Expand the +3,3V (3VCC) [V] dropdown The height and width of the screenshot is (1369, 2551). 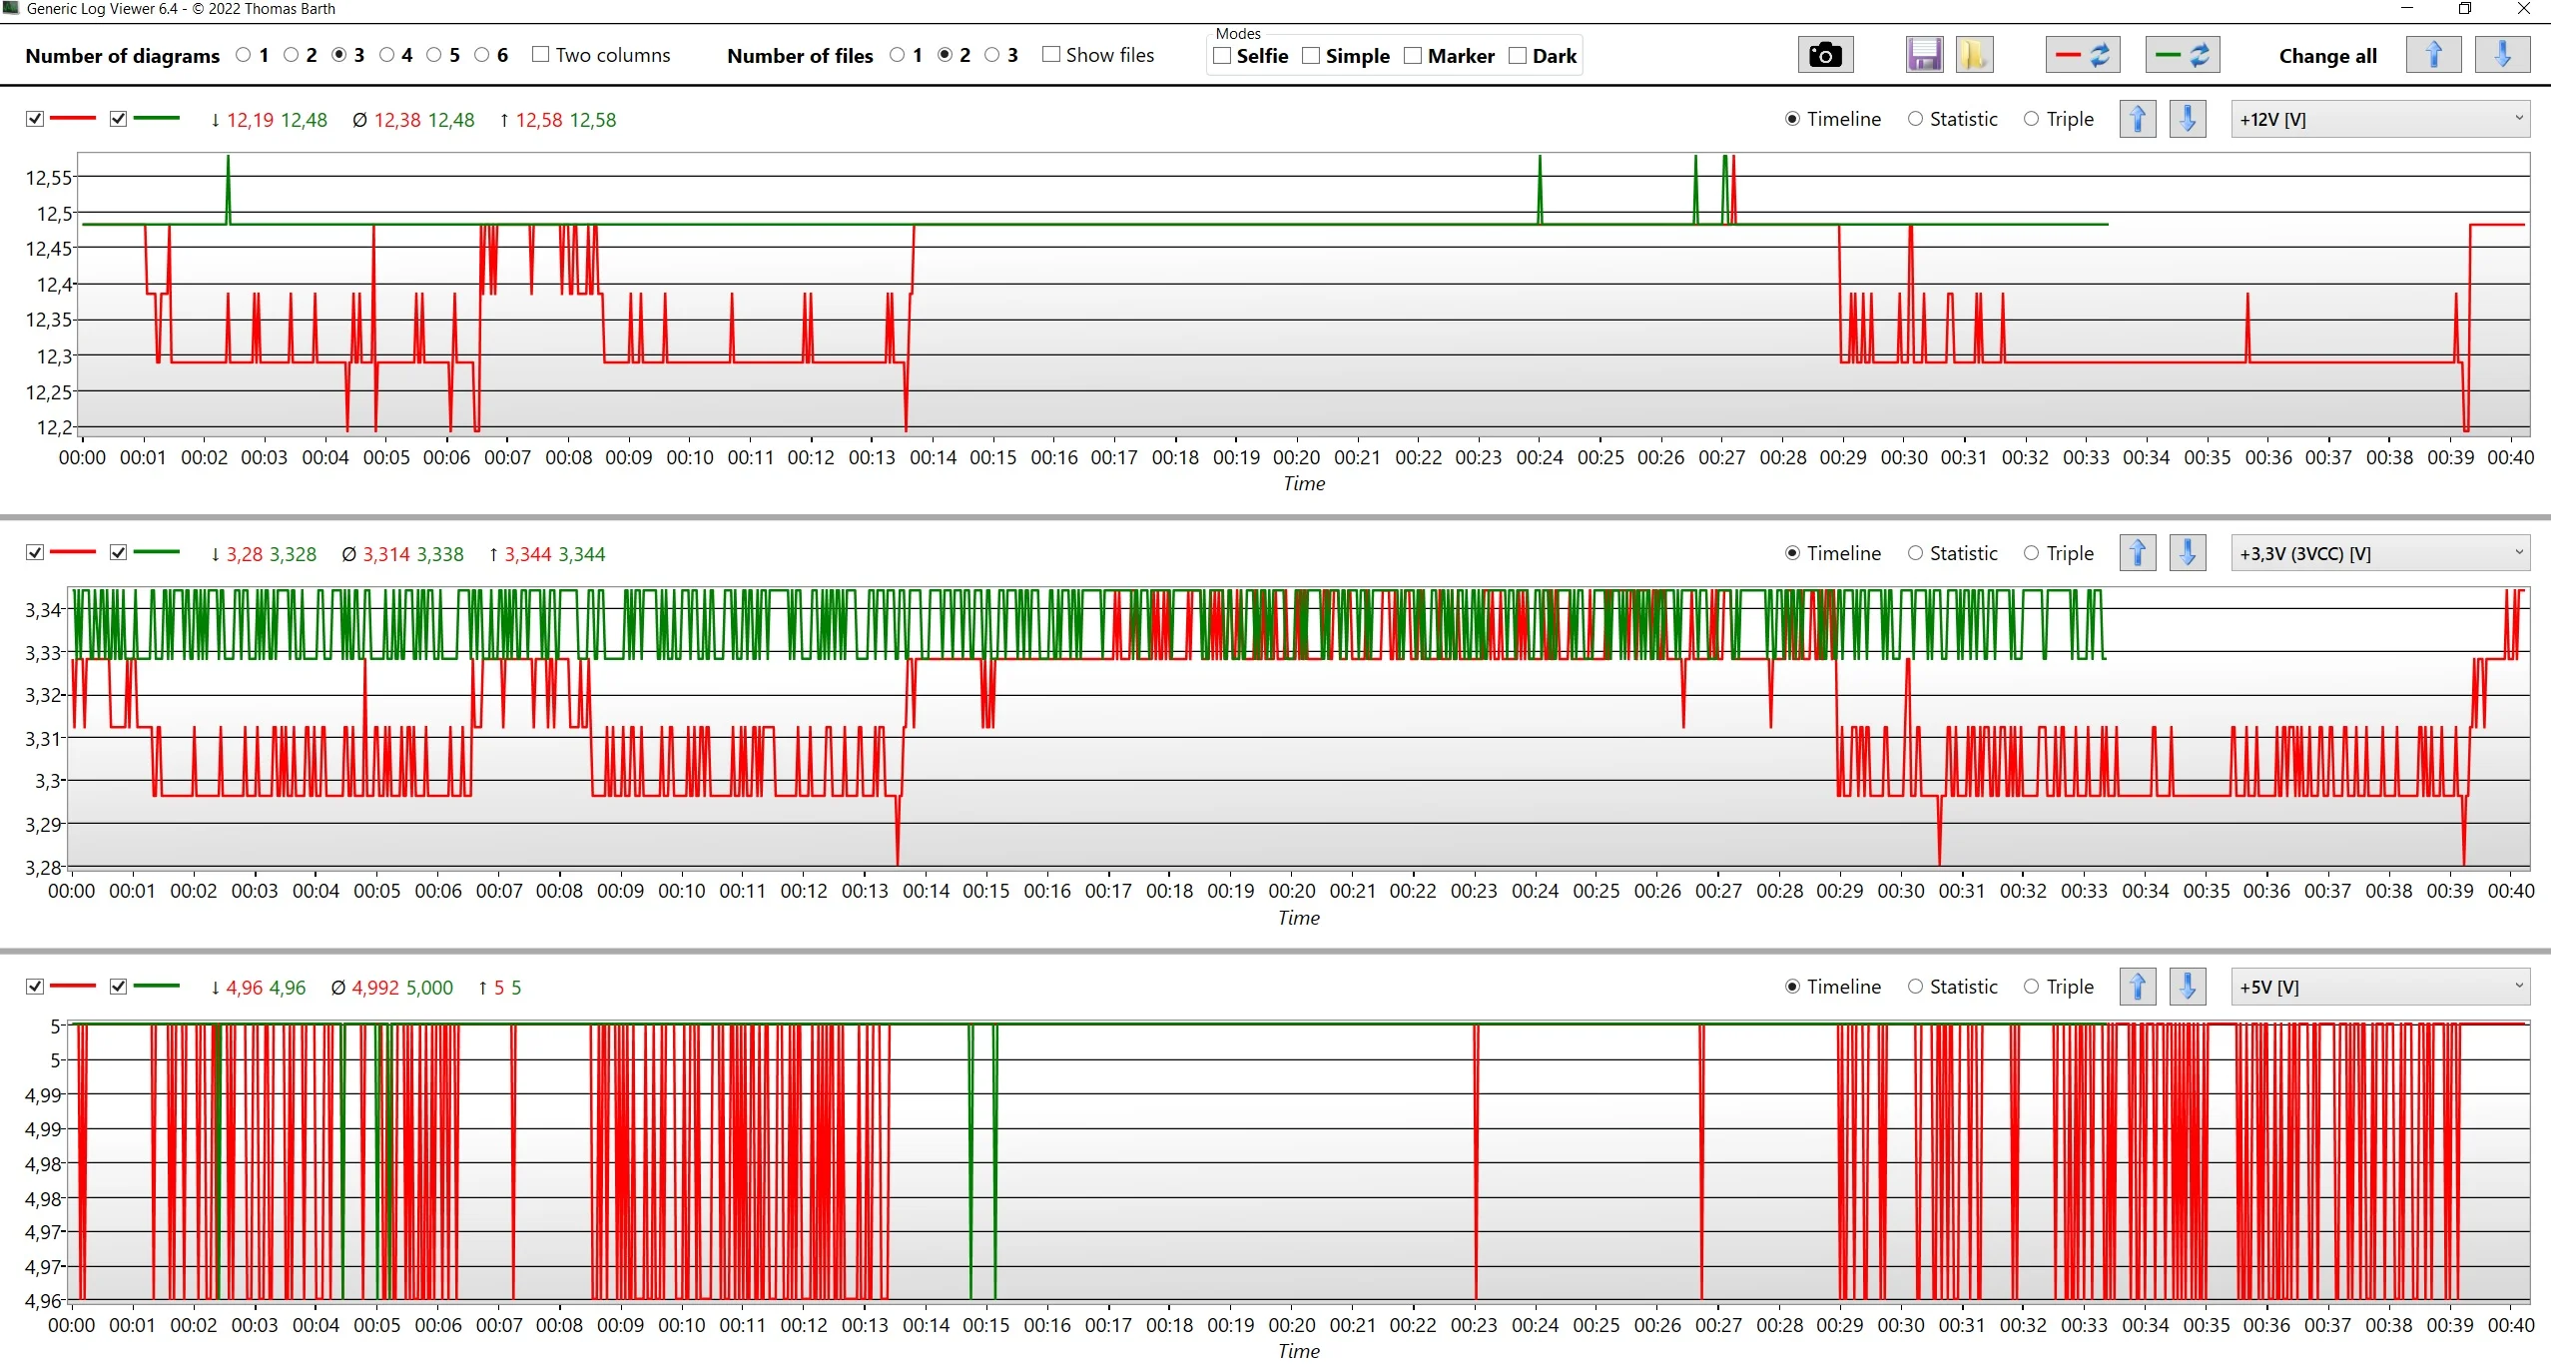(x=2380, y=553)
